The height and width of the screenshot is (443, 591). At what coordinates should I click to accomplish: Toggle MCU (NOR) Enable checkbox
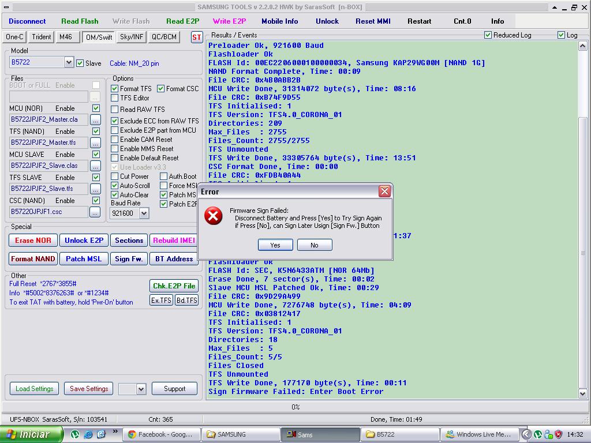[96, 108]
